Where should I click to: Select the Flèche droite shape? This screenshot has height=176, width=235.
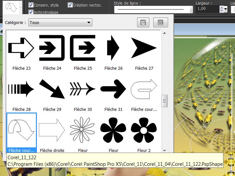coord(52,130)
